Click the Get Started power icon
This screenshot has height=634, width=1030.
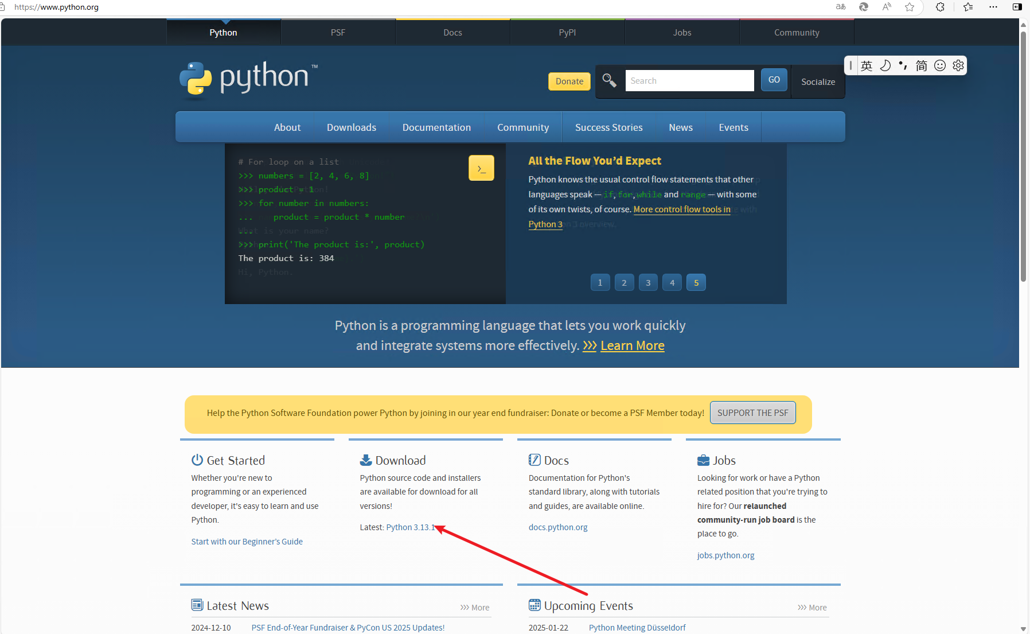(197, 460)
